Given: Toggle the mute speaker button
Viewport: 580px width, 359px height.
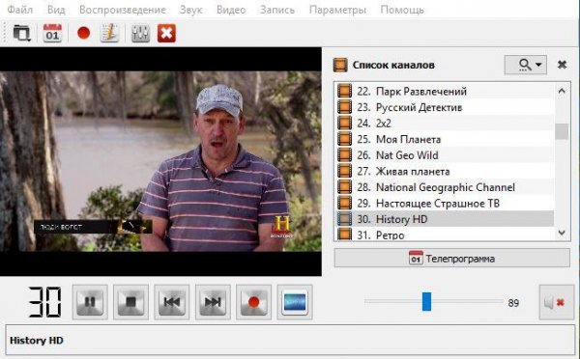Looking at the screenshot, I should pyautogui.click(x=557, y=302).
